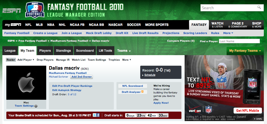The height and width of the screenshot is (124, 267).
Task: Click the Apply Now! link
Action: click(x=161, y=103)
